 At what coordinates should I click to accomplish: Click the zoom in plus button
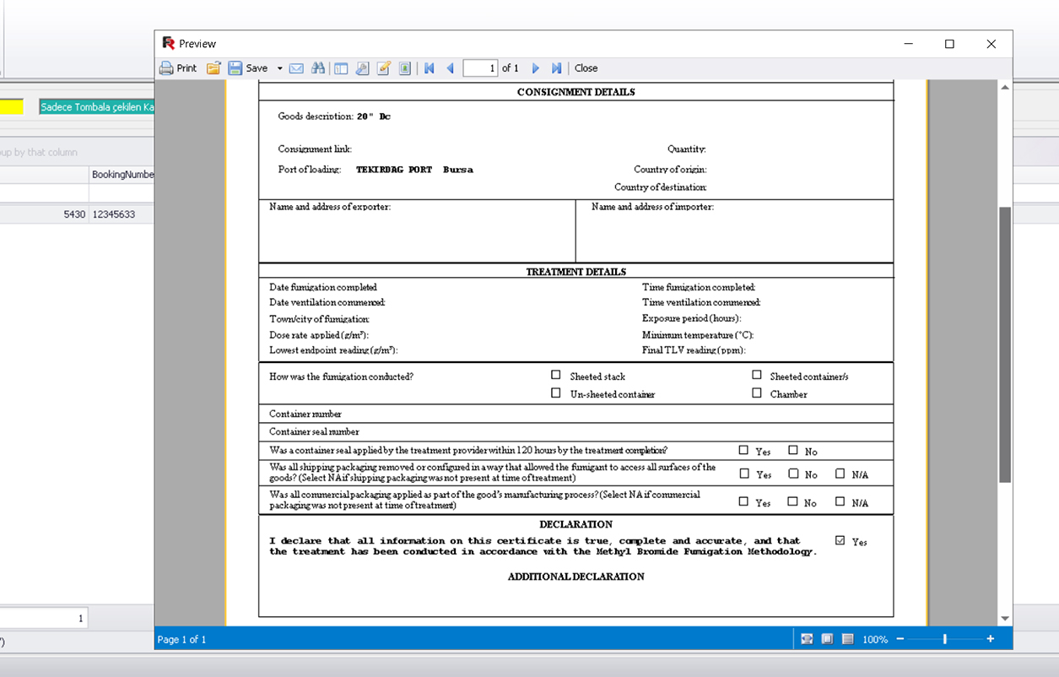click(x=990, y=639)
